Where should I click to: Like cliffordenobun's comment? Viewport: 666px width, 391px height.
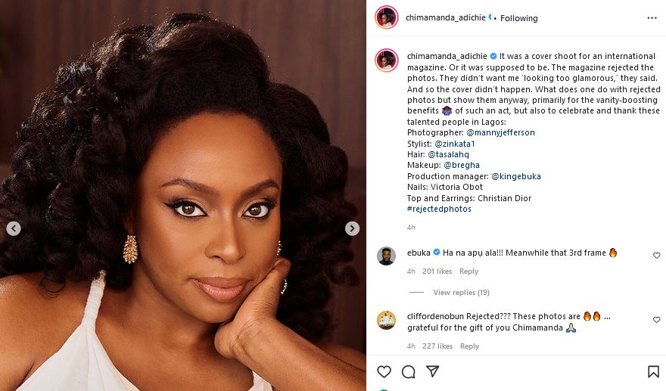point(656,320)
